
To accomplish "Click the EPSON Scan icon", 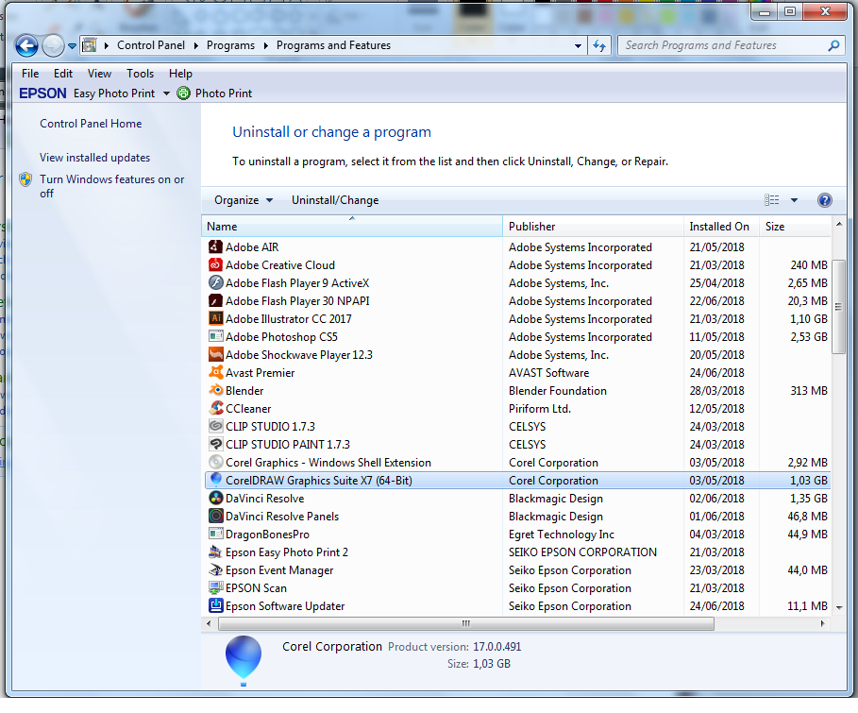I will [x=215, y=587].
